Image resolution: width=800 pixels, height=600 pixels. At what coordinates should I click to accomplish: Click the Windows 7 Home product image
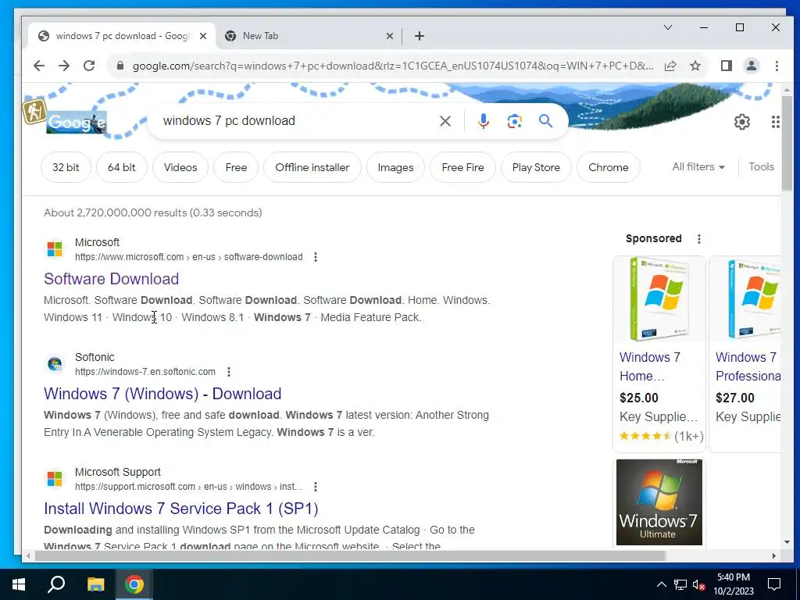(659, 299)
